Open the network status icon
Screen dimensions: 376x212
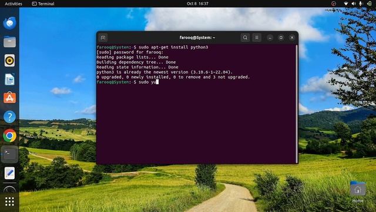(x=345, y=4)
